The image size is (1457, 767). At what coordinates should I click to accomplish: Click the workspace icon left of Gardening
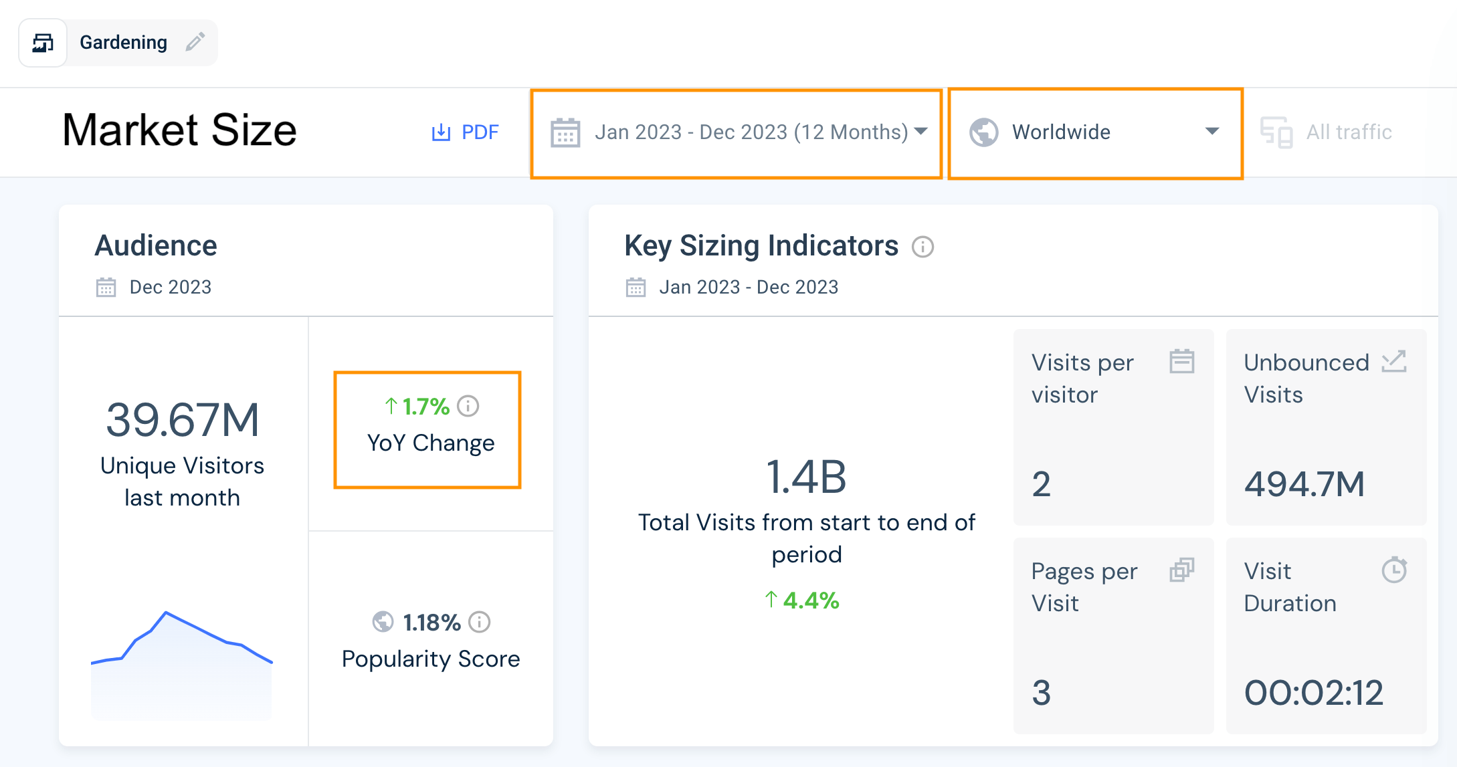(42, 42)
